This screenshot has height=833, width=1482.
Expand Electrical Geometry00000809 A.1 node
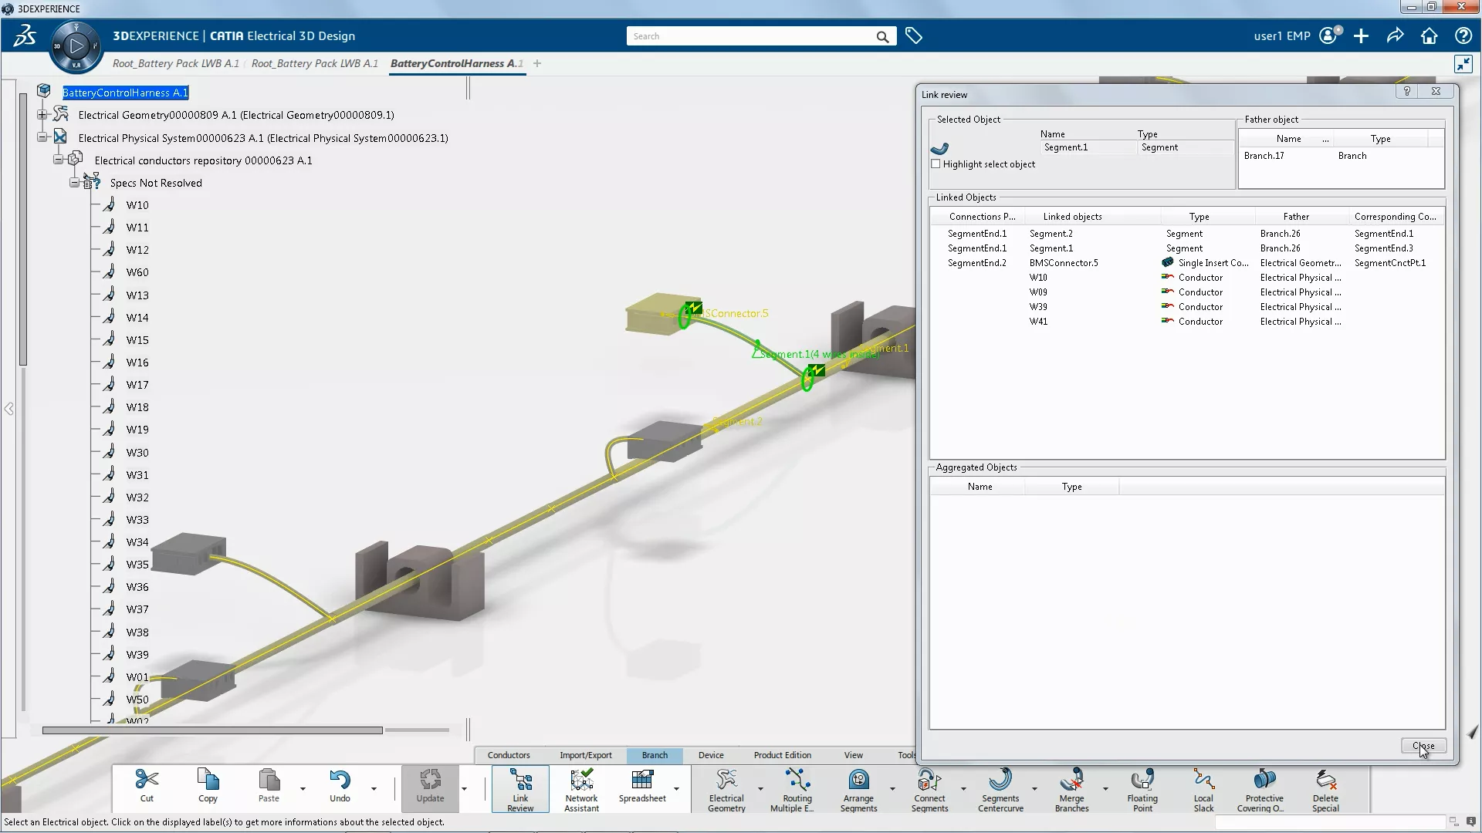(x=42, y=115)
